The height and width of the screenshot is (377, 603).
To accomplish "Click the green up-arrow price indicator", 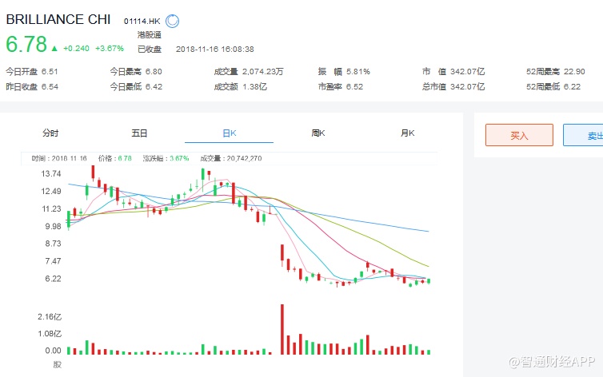I will (55, 47).
